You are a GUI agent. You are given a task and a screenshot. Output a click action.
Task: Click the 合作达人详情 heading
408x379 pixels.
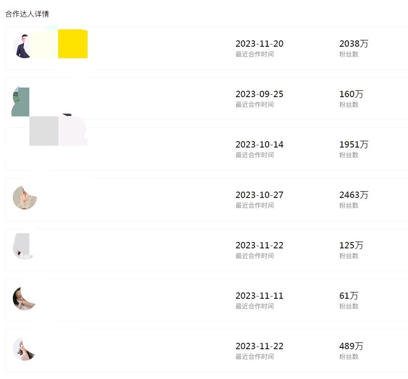click(x=27, y=14)
